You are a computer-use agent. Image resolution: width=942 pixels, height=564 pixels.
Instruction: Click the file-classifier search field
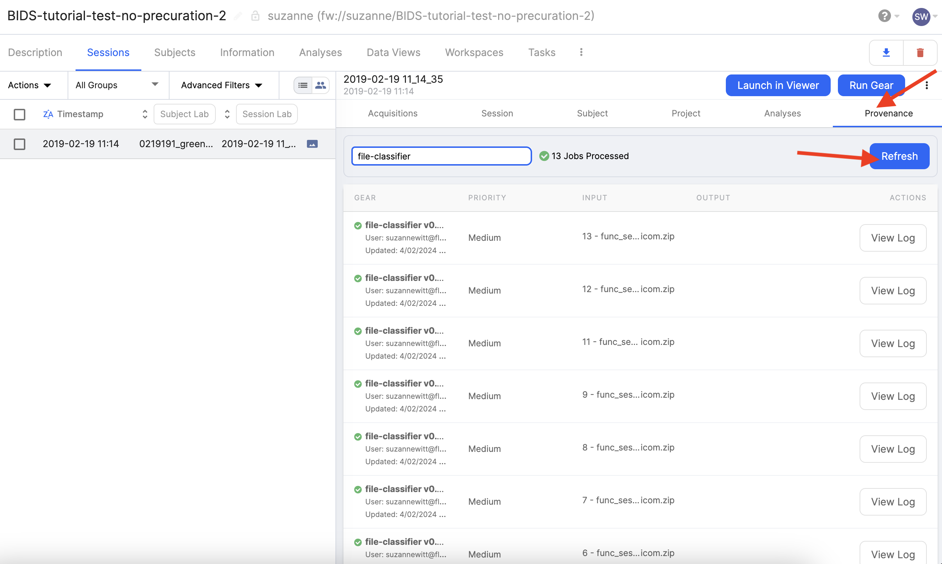441,156
